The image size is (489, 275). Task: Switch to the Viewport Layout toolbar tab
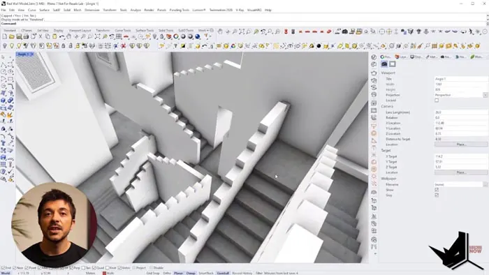80,31
